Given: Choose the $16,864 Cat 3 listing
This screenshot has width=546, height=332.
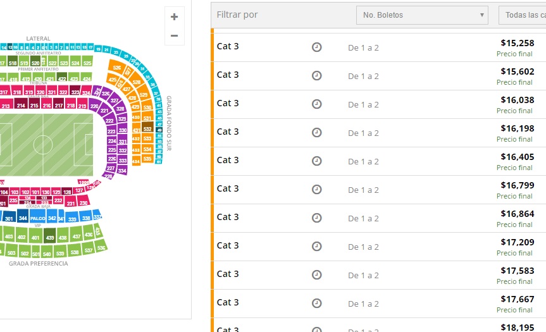Looking at the screenshot, I should click(378, 218).
